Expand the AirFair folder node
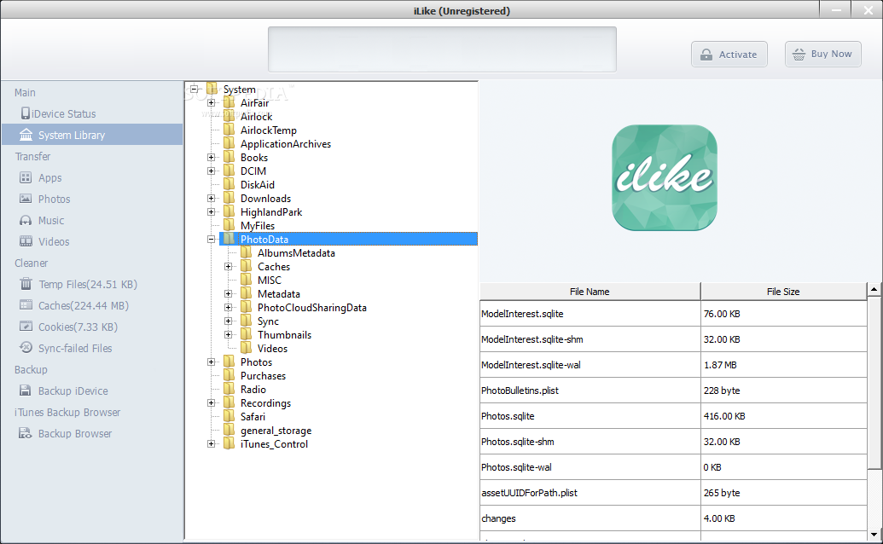883x544 pixels. (212, 102)
